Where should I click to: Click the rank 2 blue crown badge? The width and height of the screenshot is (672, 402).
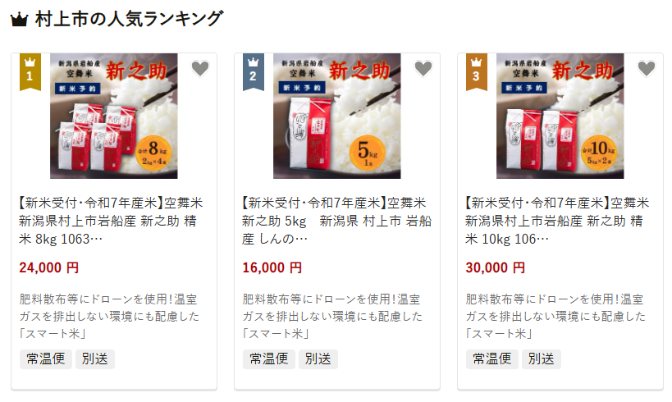tap(254, 71)
